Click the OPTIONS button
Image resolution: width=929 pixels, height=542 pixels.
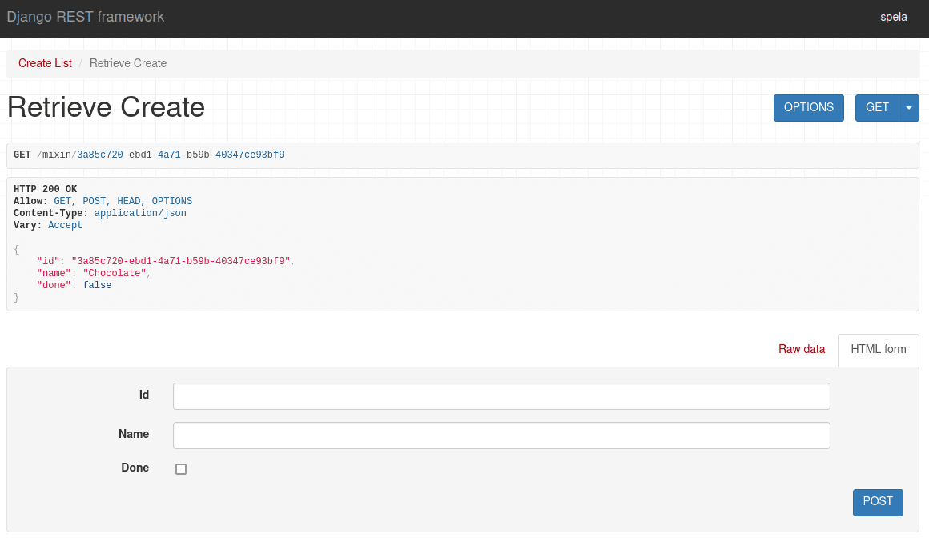(x=809, y=108)
